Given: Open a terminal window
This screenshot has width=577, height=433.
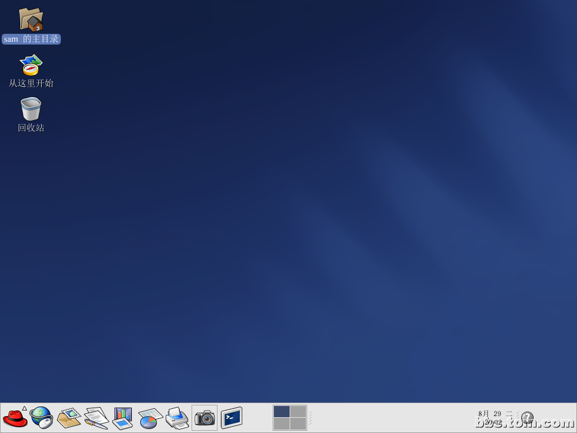Looking at the screenshot, I should (x=231, y=418).
